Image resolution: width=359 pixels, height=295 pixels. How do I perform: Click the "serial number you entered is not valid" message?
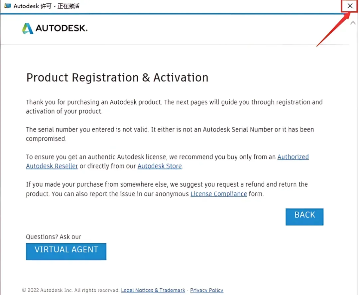(x=170, y=130)
